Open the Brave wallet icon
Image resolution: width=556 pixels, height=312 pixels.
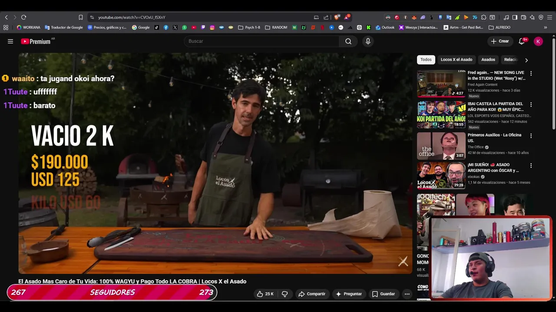[x=523, y=17]
